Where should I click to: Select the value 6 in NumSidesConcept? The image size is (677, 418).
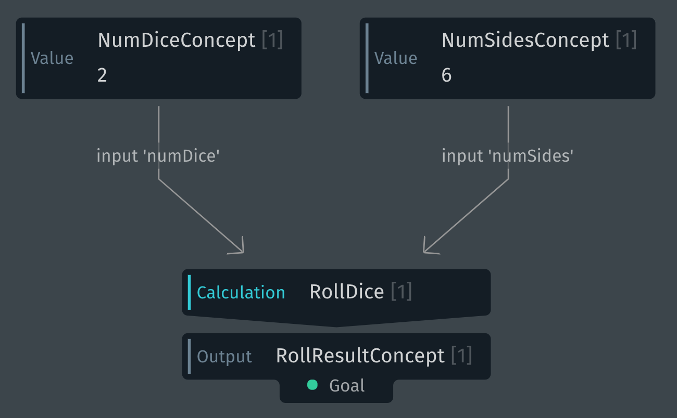[446, 75]
